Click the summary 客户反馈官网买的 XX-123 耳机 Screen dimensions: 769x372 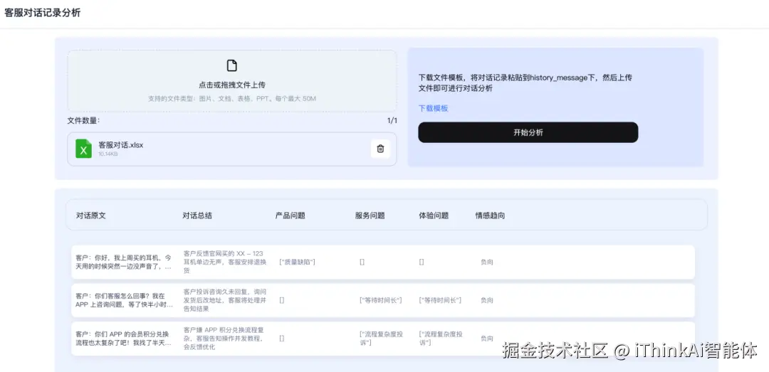click(x=224, y=262)
